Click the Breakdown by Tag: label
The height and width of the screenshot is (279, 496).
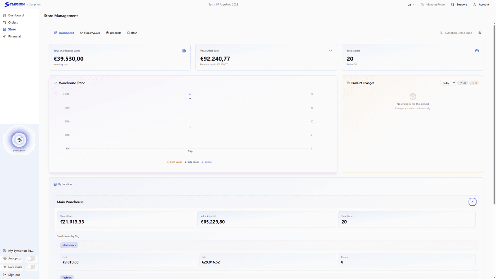pos(68,236)
